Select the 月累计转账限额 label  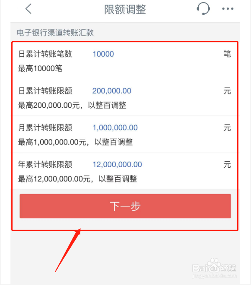[x=45, y=127]
